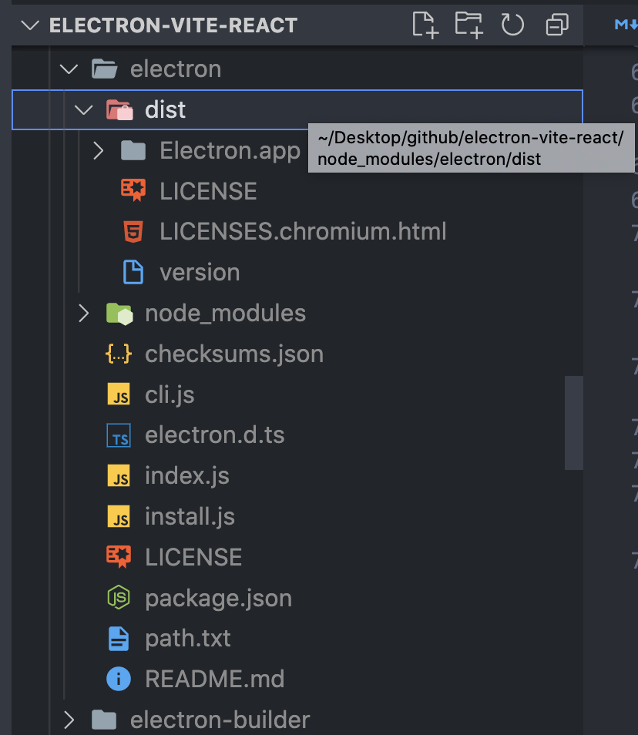This screenshot has width=638, height=735.
Task: Click the explorer scrollbar thumb
Action: 573,422
